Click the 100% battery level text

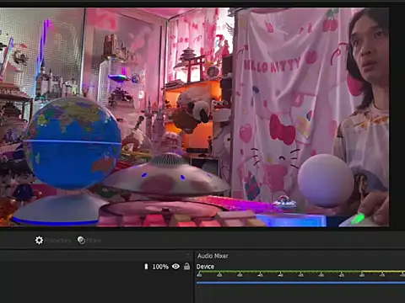pos(160,267)
